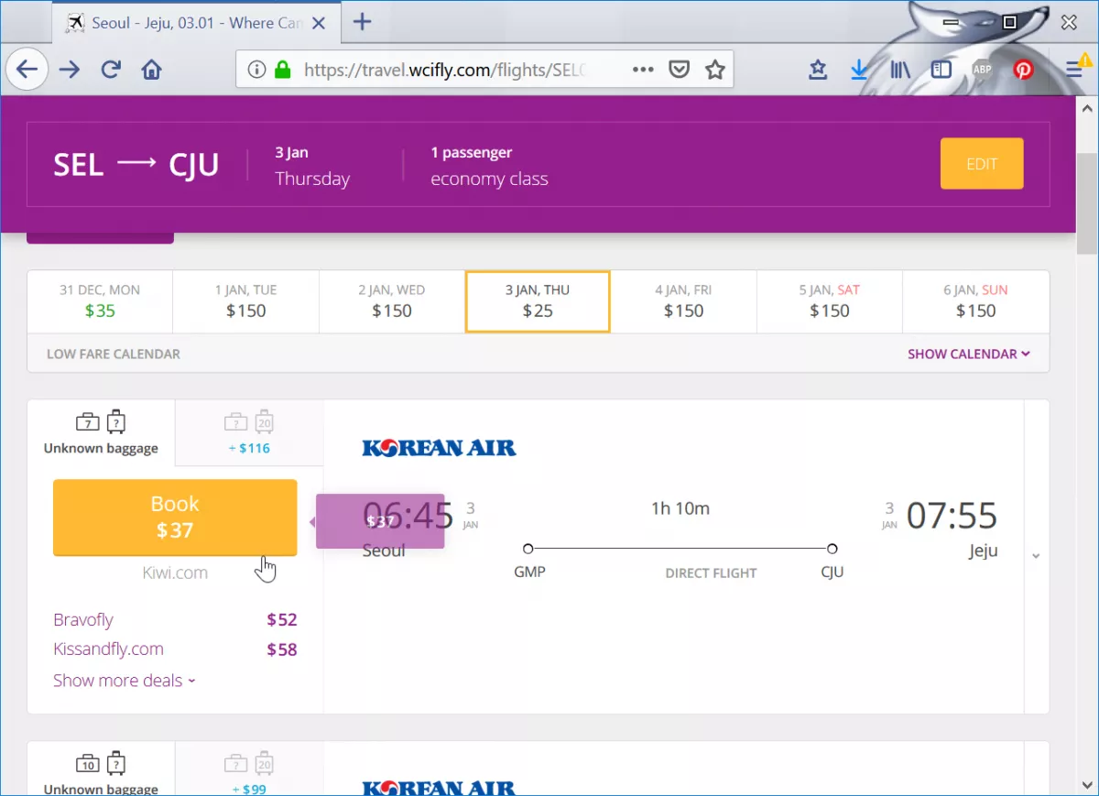Click the Pinterest extension icon
1099x796 pixels.
1023,70
